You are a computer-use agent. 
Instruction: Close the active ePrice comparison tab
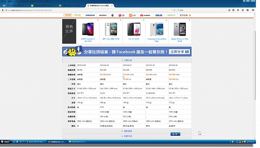tap(112, 6)
